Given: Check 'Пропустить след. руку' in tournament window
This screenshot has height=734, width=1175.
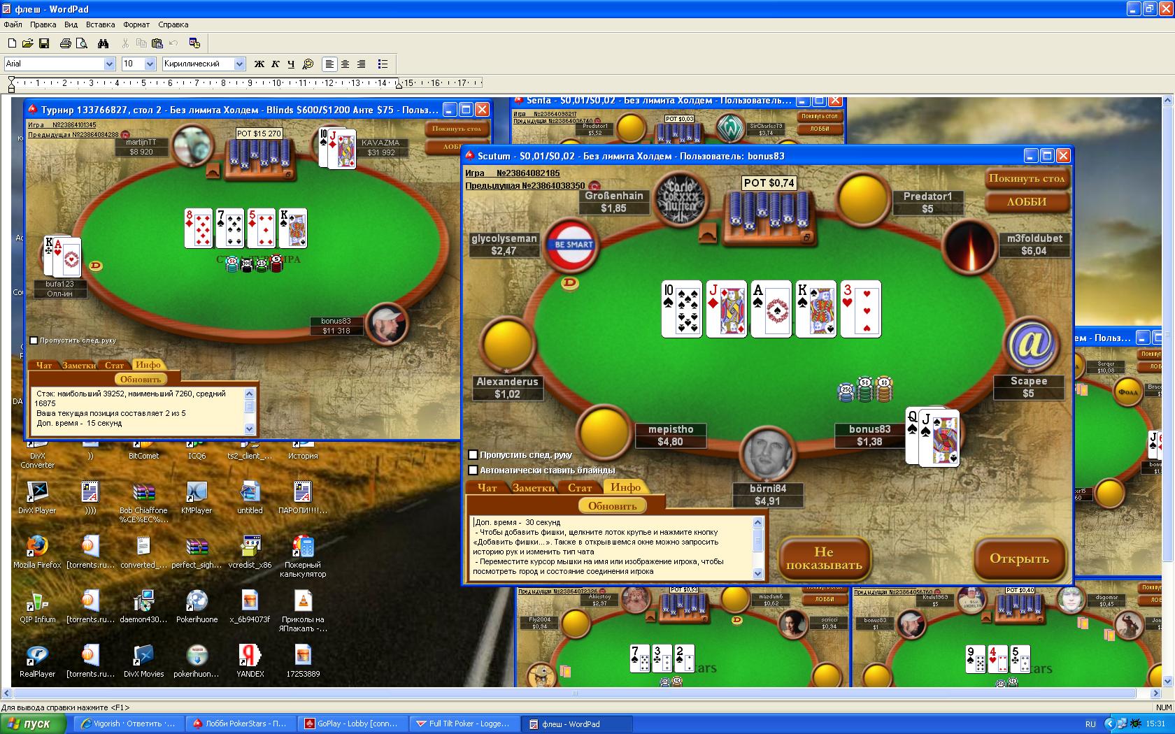Looking at the screenshot, I should click(x=34, y=340).
